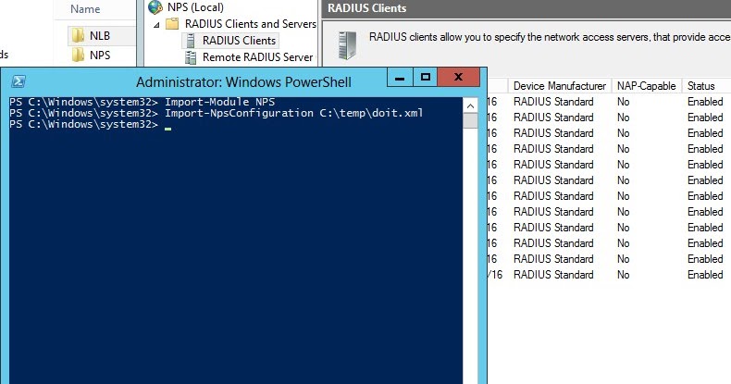Image resolution: width=731 pixels, height=384 pixels.
Task: Click the NLB folder icon
Action: [78, 35]
